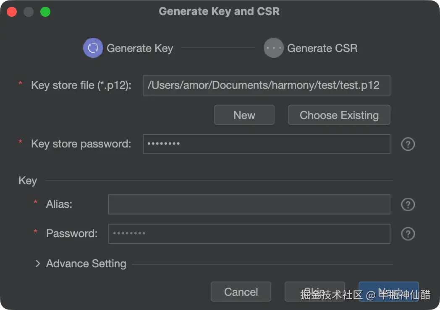
Task: Proceed with the Next button
Action: click(388, 292)
